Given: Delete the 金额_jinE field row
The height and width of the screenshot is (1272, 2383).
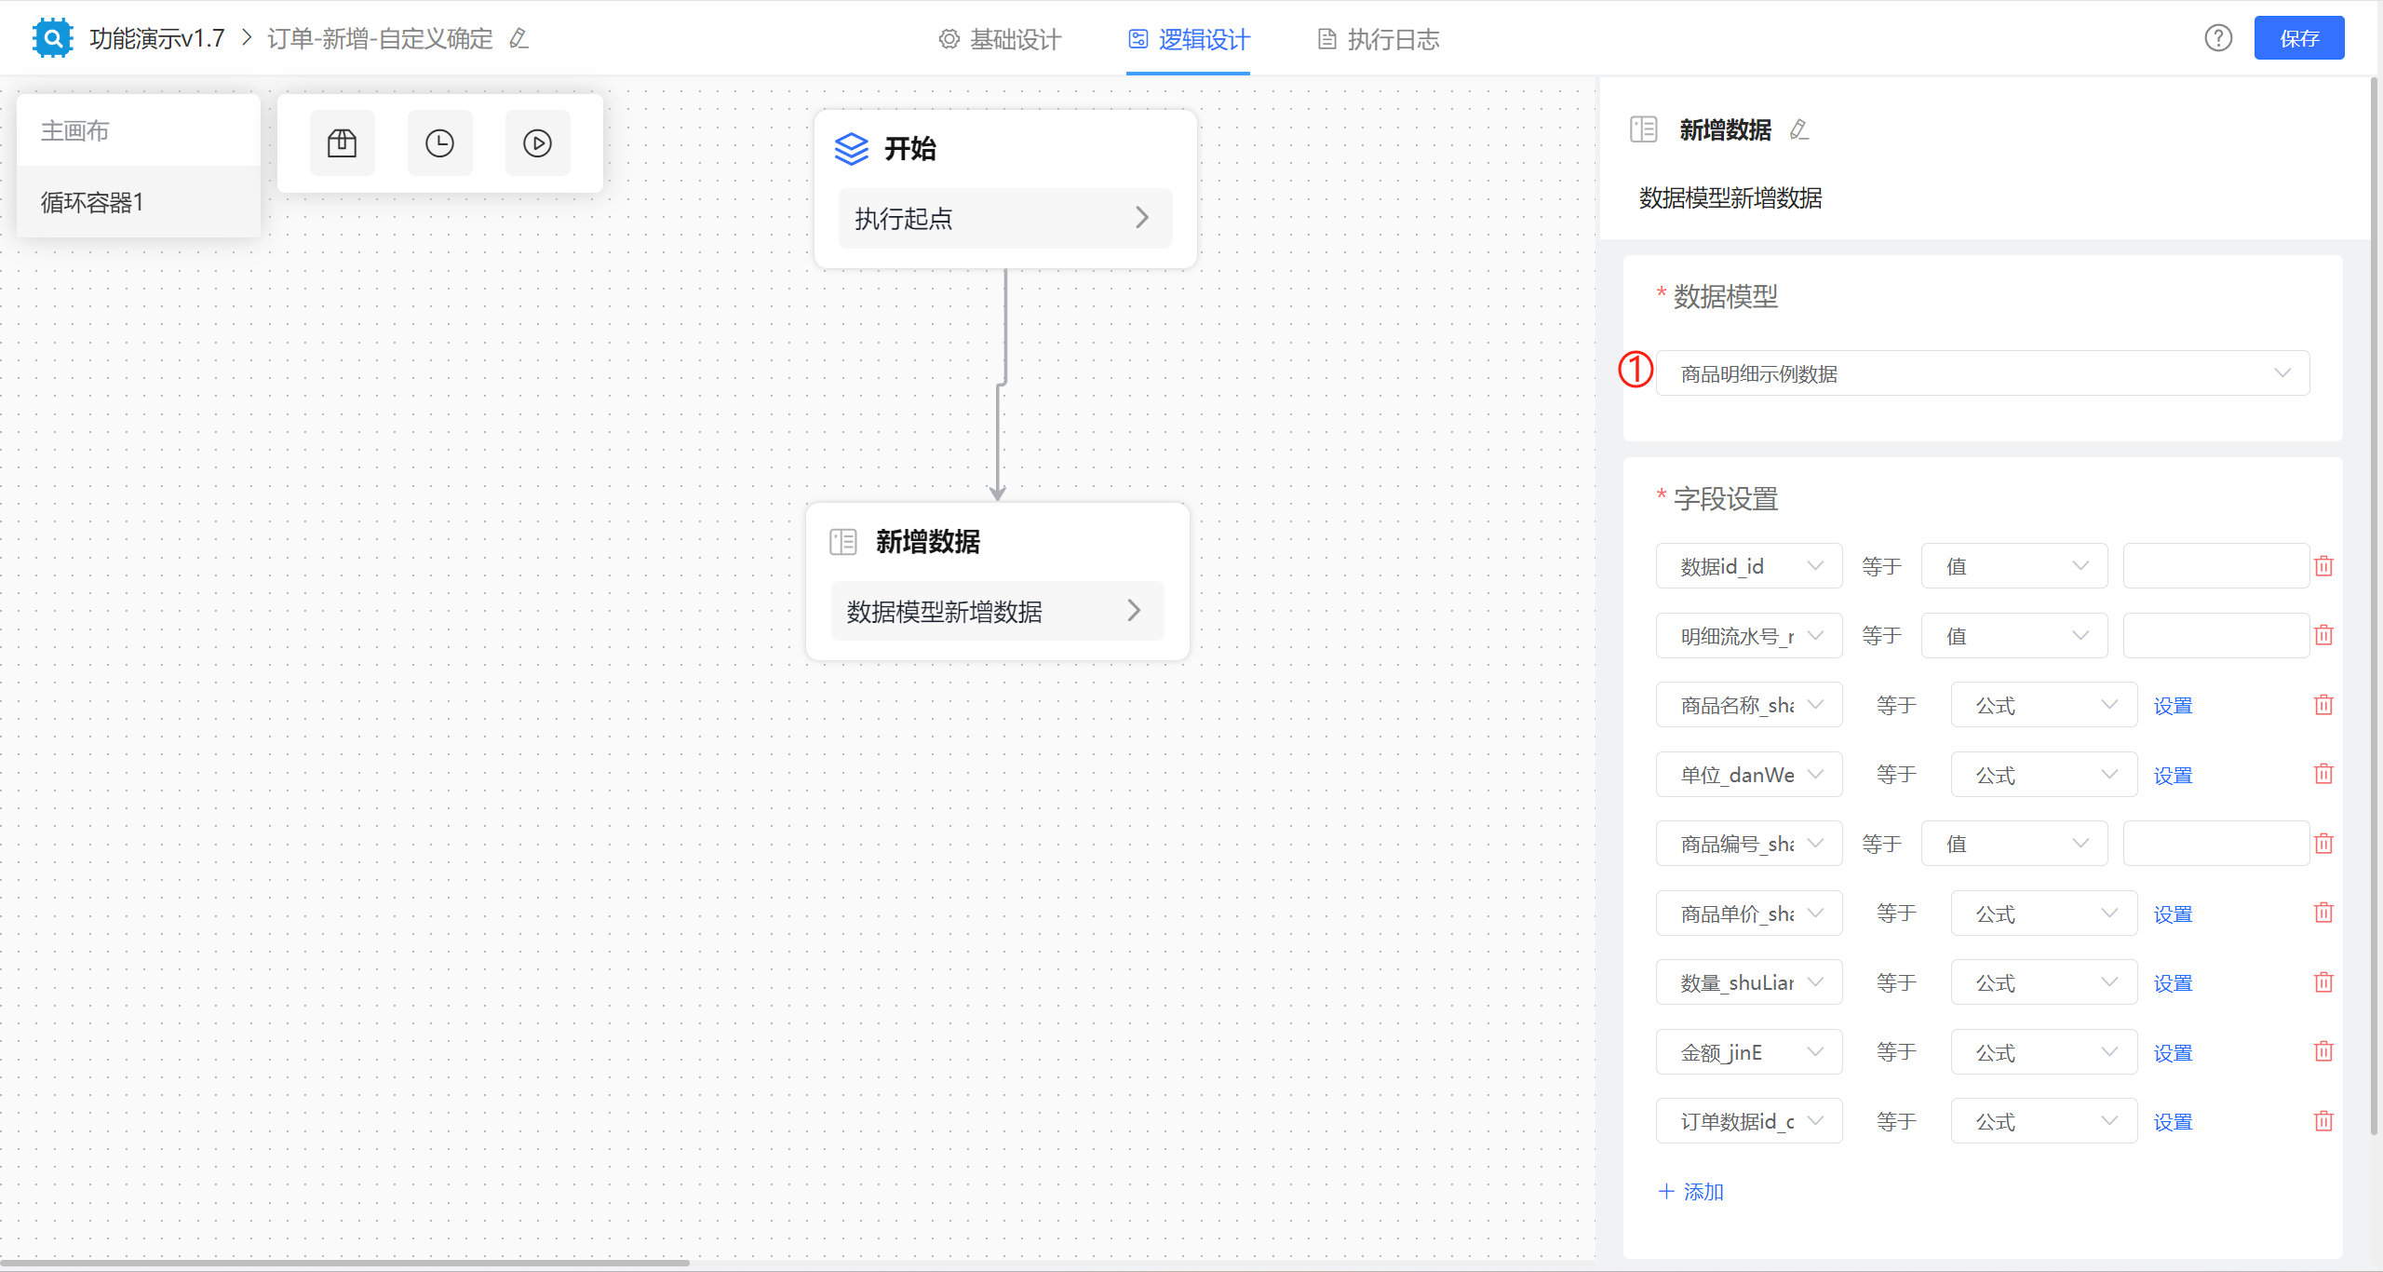Looking at the screenshot, I should point(2323,1052).
